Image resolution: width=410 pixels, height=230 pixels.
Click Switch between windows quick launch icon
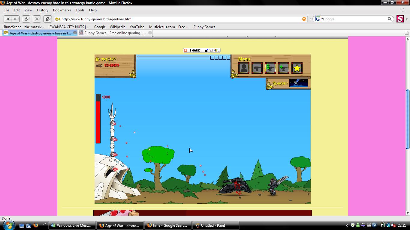coord(29,226)
